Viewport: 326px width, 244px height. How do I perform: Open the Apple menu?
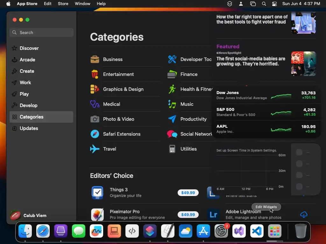[x=8, y=4]
